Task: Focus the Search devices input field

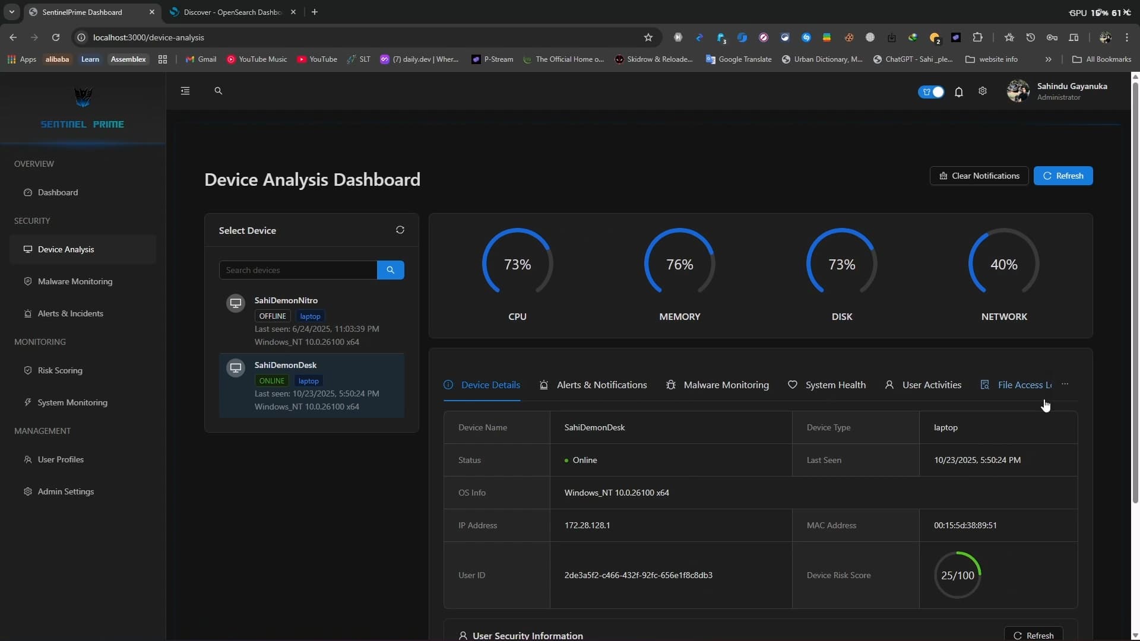Action: coord(297,270)
